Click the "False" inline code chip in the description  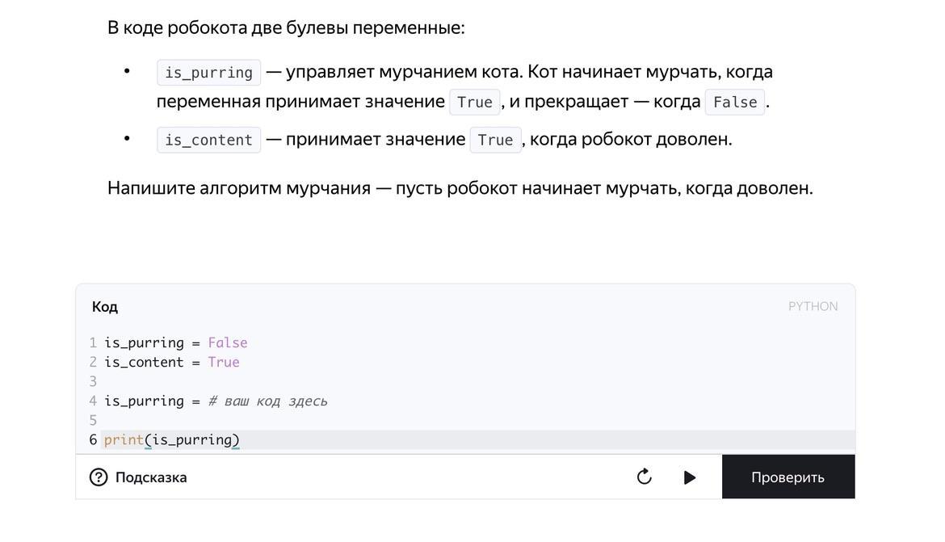click(735, 103)
